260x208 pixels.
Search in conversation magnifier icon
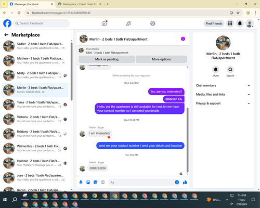click(x=230, y=70)
